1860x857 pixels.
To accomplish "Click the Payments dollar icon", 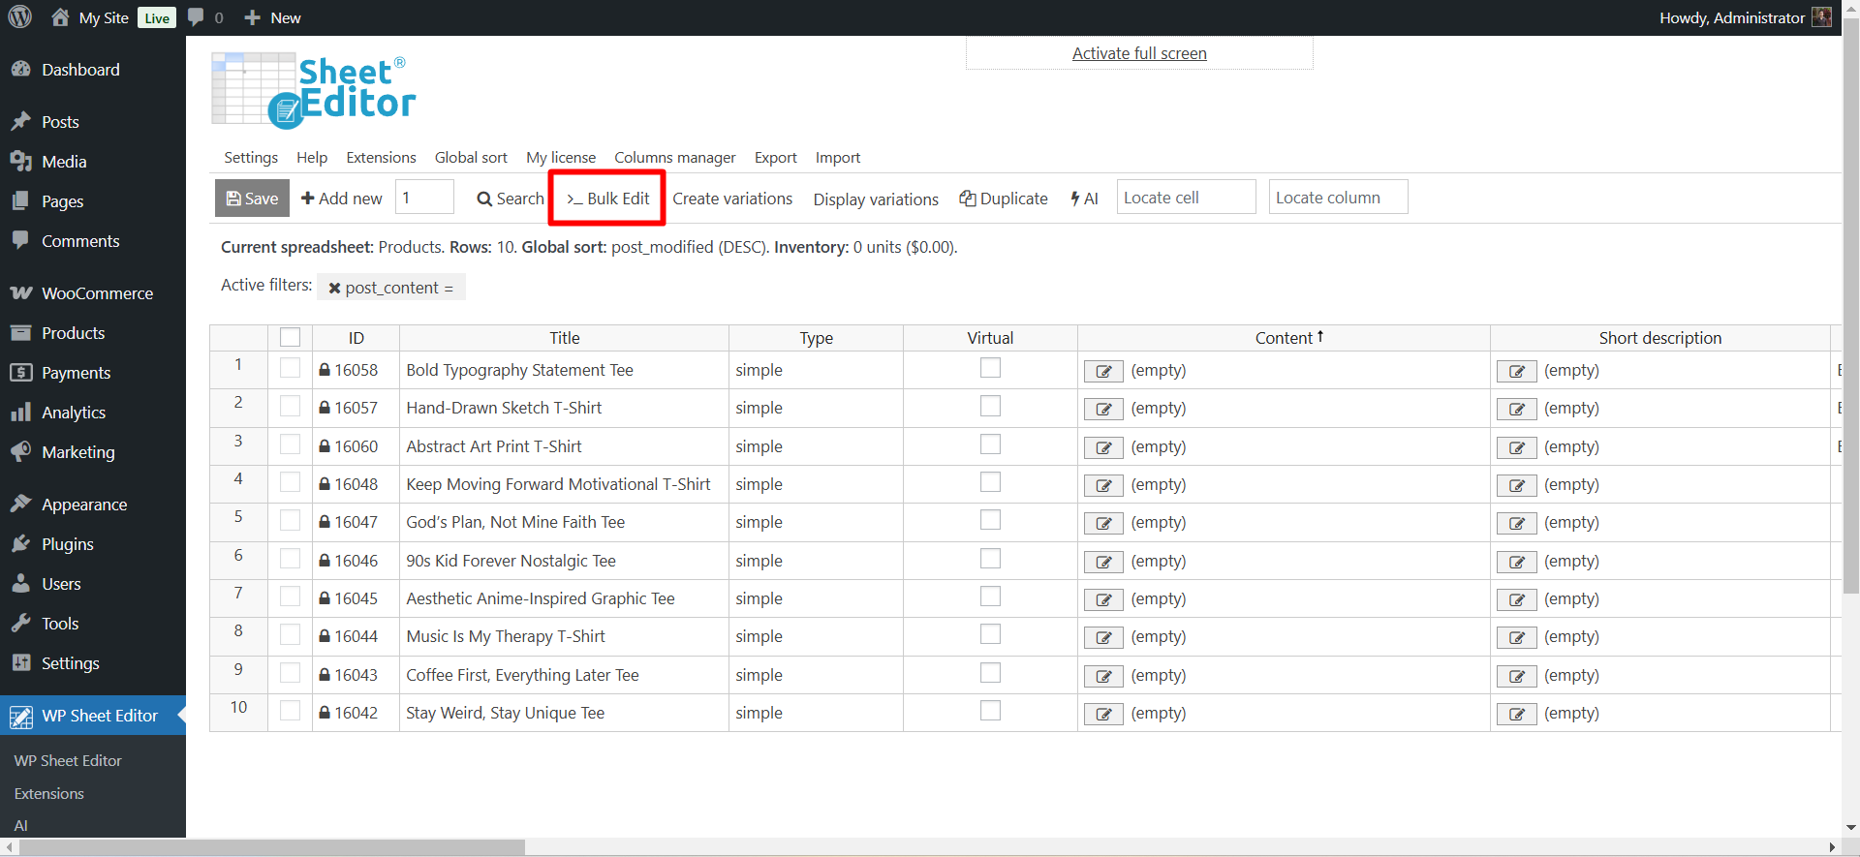I will (x=20, y=373).
